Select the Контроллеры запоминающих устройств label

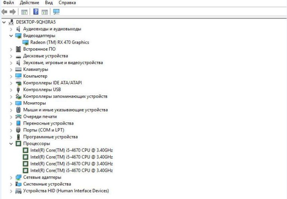[65, 96]
